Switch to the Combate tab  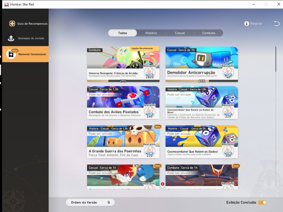pos(209,33)
